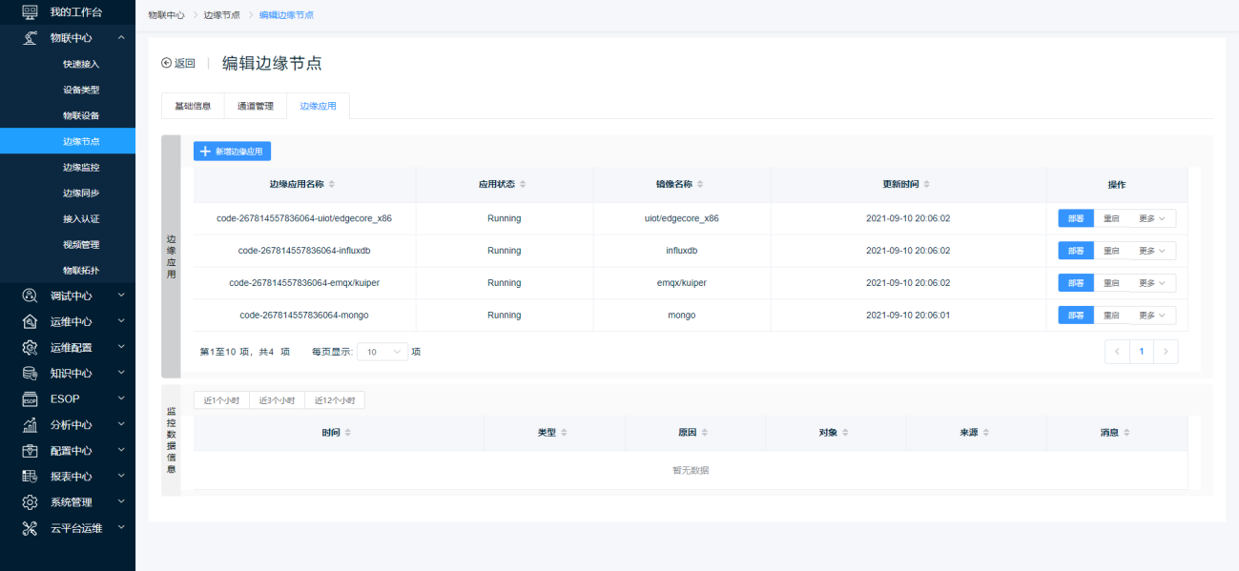
Task: Switch to the 通道管理 tab
Action: click(x=255, y=106)
